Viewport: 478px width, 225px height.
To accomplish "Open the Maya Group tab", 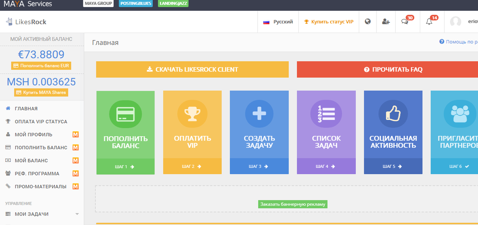I will tap(98, 4).
